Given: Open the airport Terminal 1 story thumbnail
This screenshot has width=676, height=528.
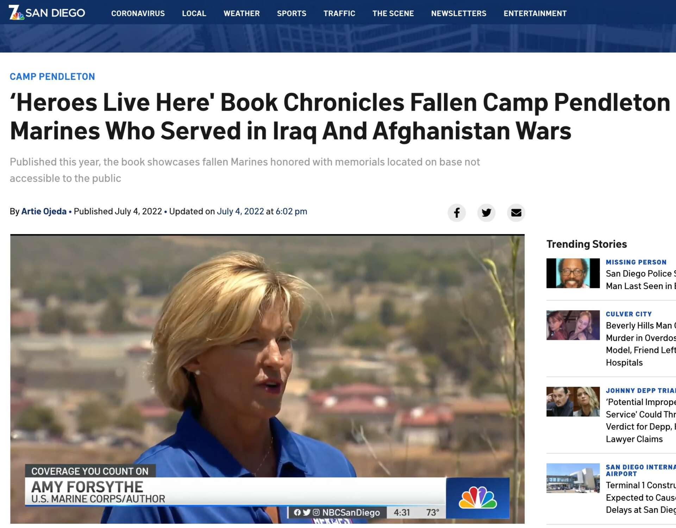Looking at the screenshot, I should coord(573,478).
